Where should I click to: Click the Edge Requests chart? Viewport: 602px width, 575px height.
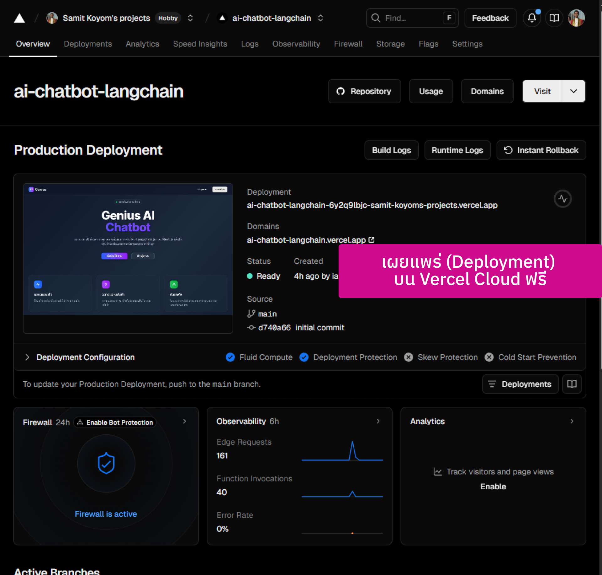tap(342, 451)
